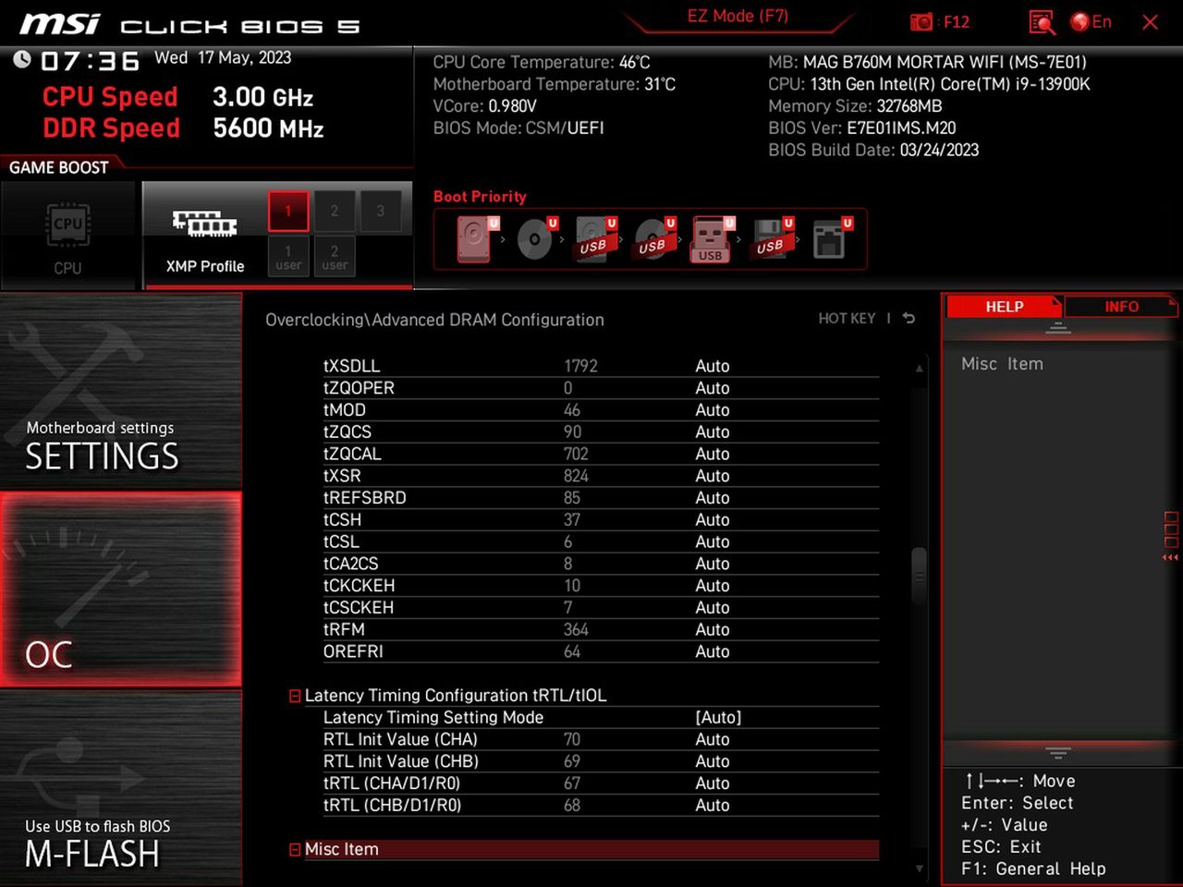Select RTL Init Value (CHB) Auto field
Screen dimensions: 1183x887
pos(713,762)
